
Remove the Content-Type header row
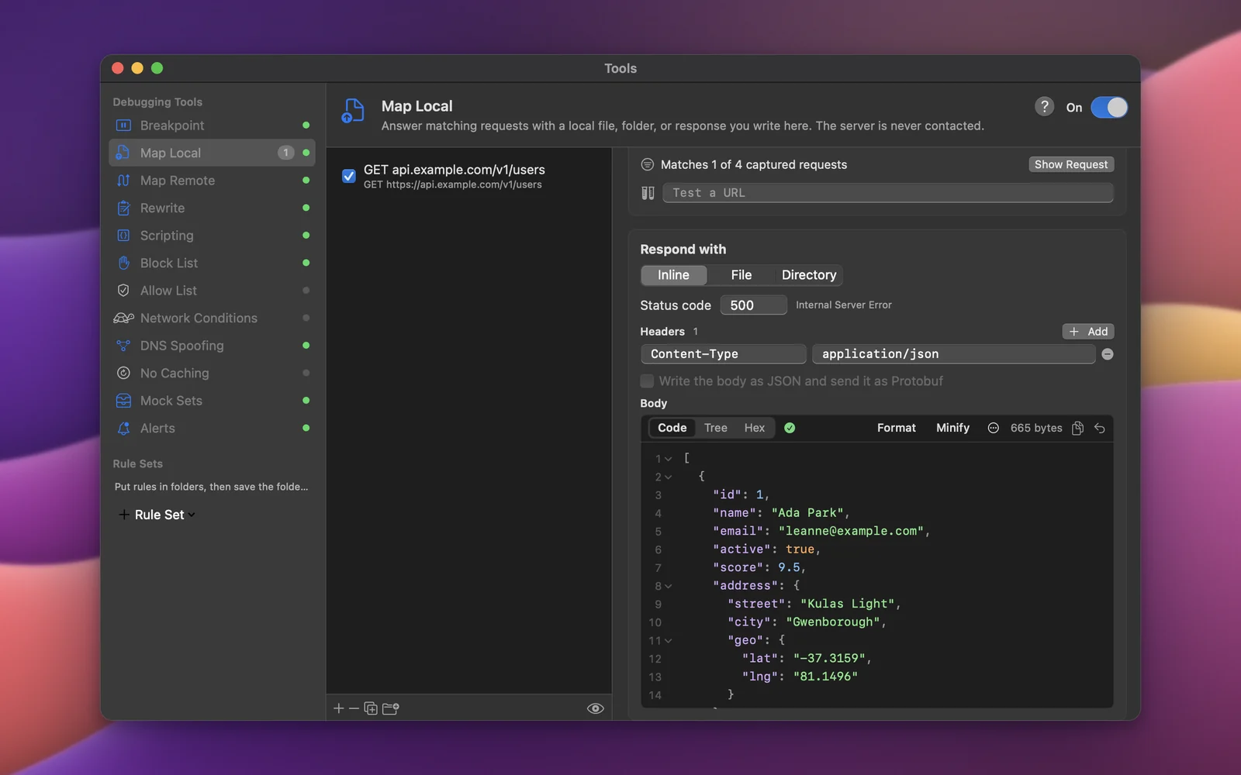pos(1108,354)
